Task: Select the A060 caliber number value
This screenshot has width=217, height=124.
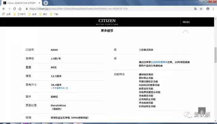Action: 54,50
